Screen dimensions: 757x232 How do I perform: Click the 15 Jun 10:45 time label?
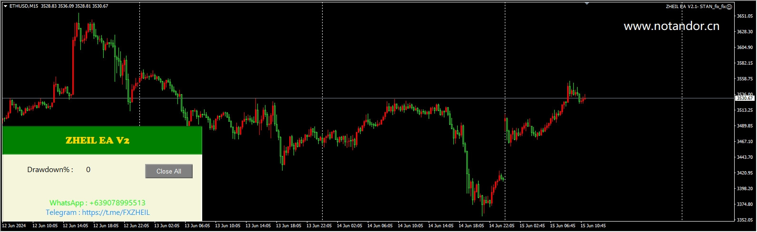[593, 226]
